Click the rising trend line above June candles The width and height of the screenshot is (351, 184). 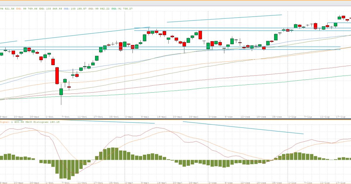pyautogui.click(x=224, y=18)
